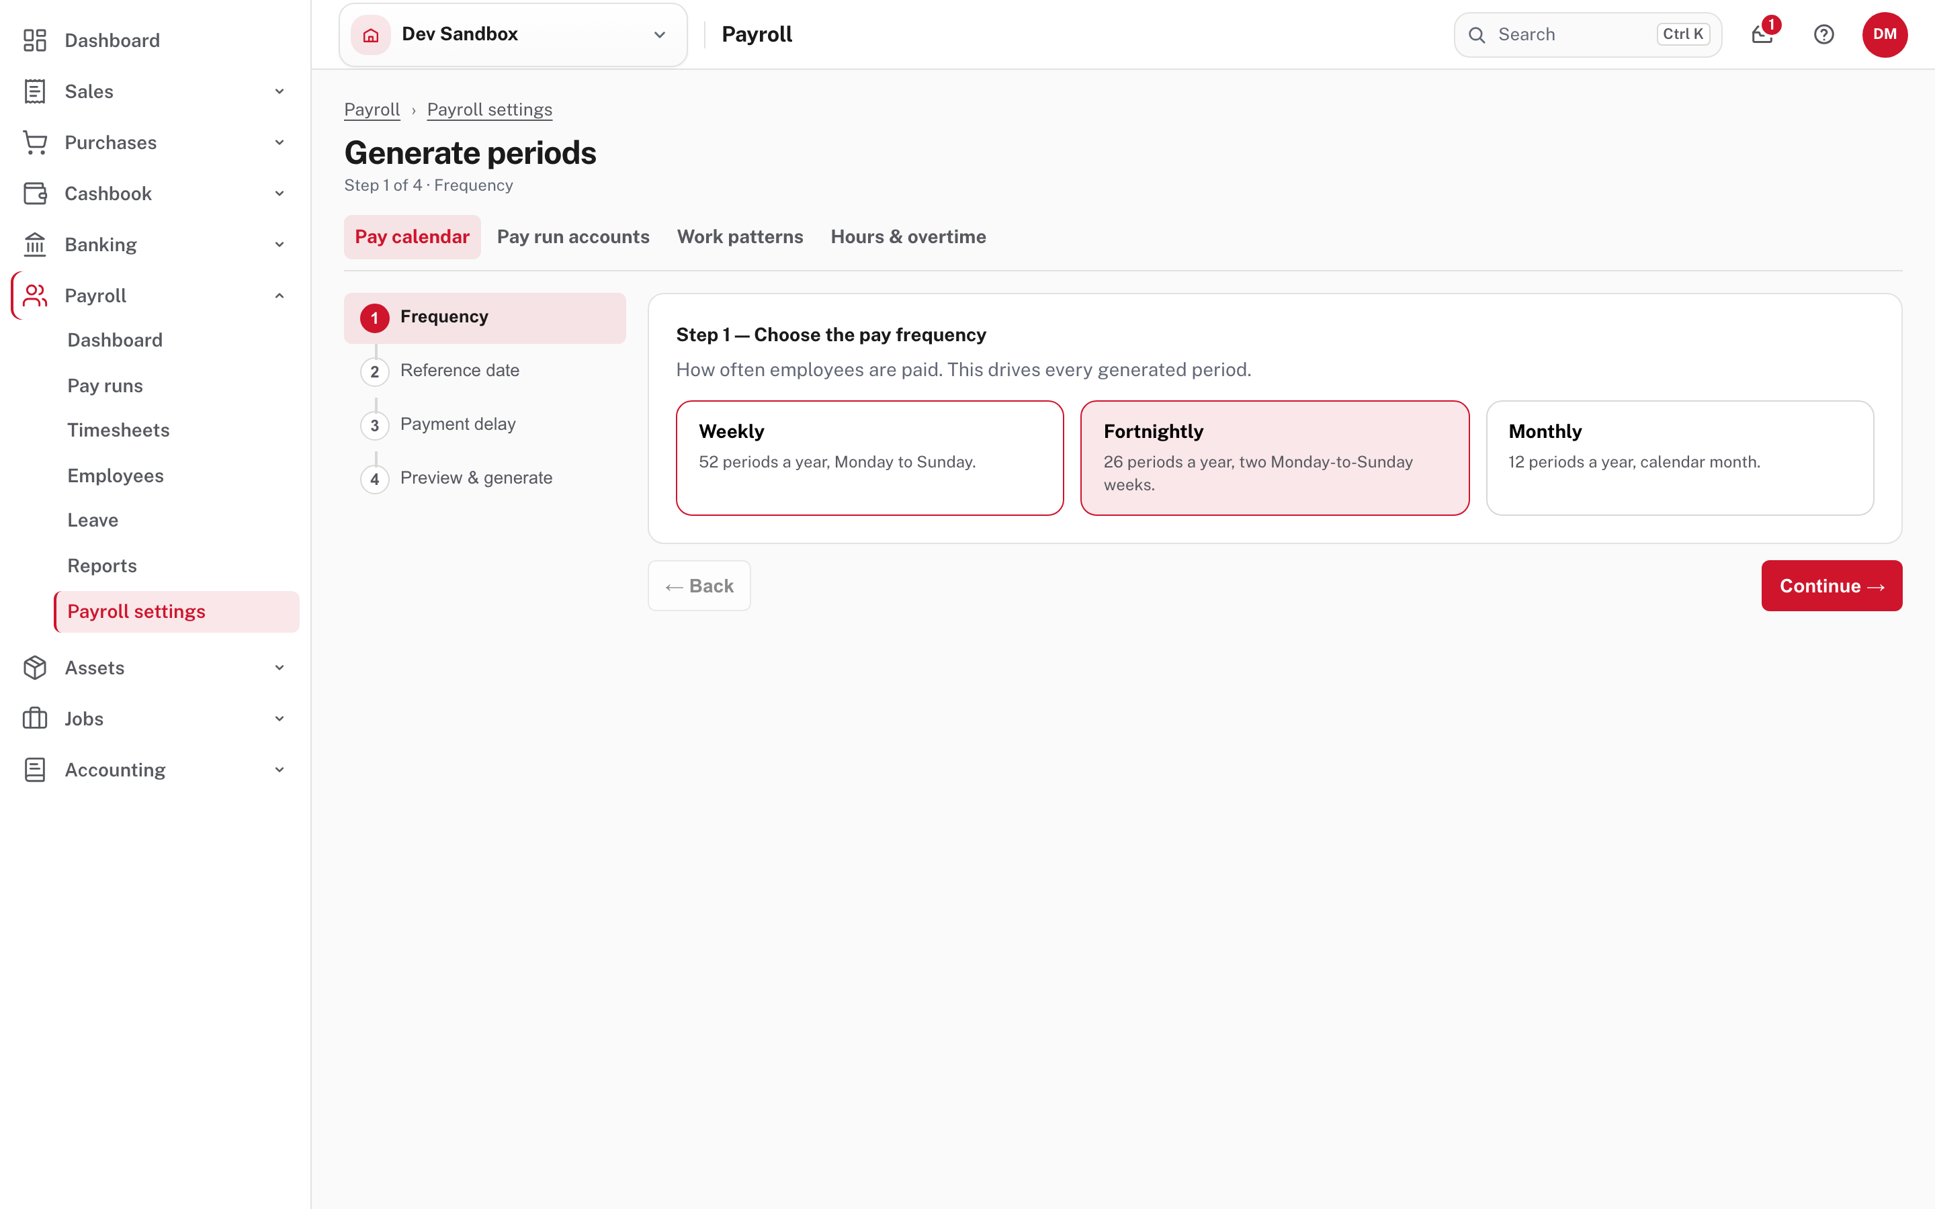Select the Fortnightly pay frequency card
Viewport: 1935px width, 1209px height.
pyautogui.click(x=1275, y=458)
